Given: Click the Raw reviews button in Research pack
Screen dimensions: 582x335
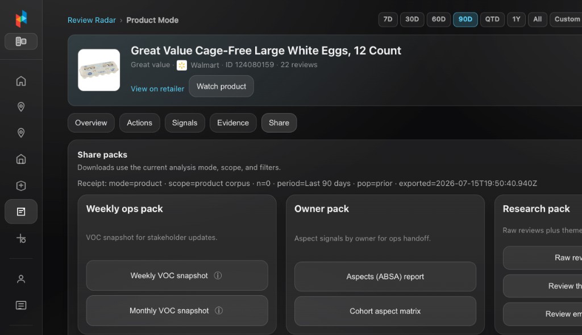Looking at the screenshot, I should (543, 258).
